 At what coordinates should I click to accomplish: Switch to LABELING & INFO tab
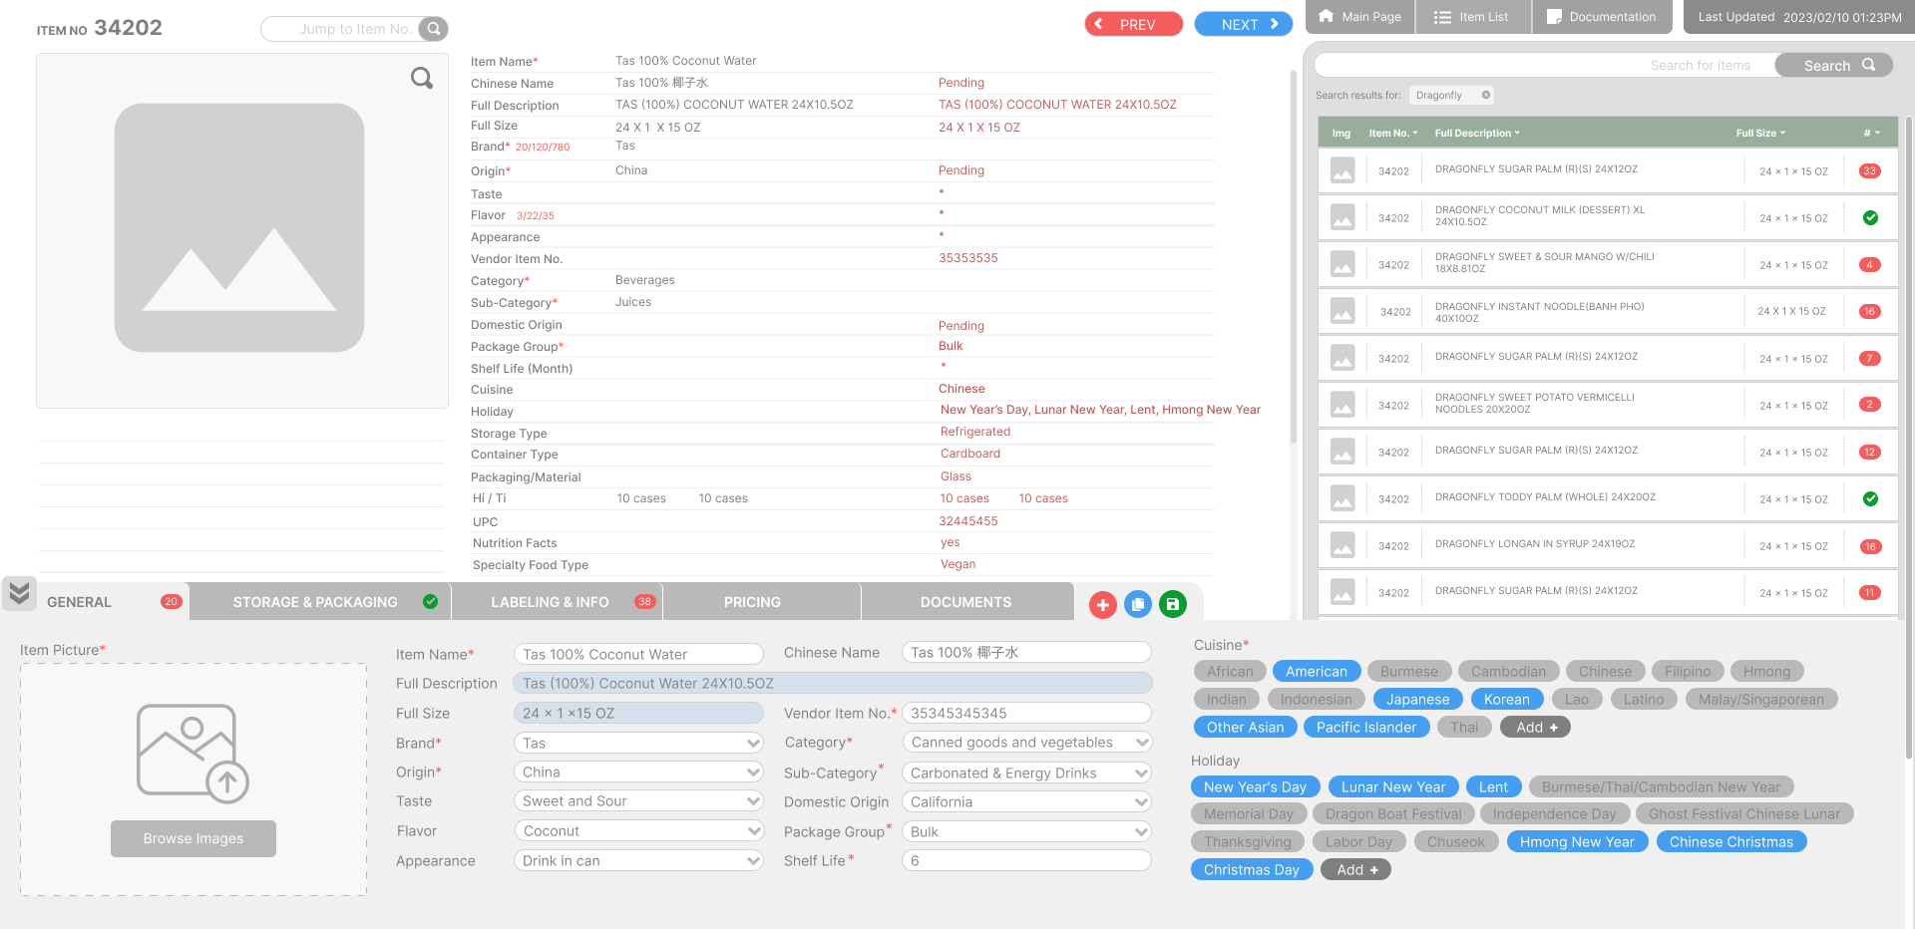point(558,602)
